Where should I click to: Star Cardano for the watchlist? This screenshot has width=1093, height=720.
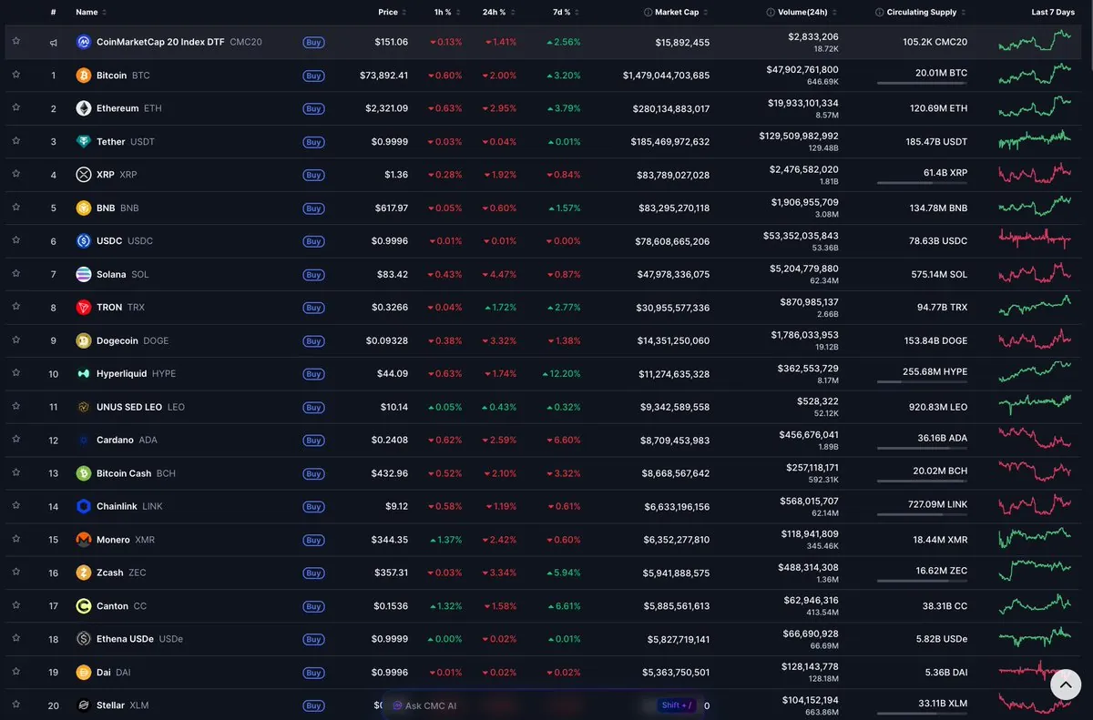click(16, 439)
